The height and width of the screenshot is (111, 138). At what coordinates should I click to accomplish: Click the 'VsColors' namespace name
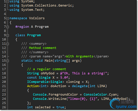coord(37,18)
